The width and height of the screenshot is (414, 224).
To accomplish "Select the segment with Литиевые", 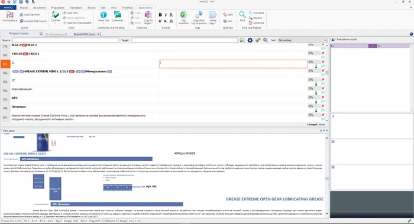I will pyautogui.click(x=85, y=108).
